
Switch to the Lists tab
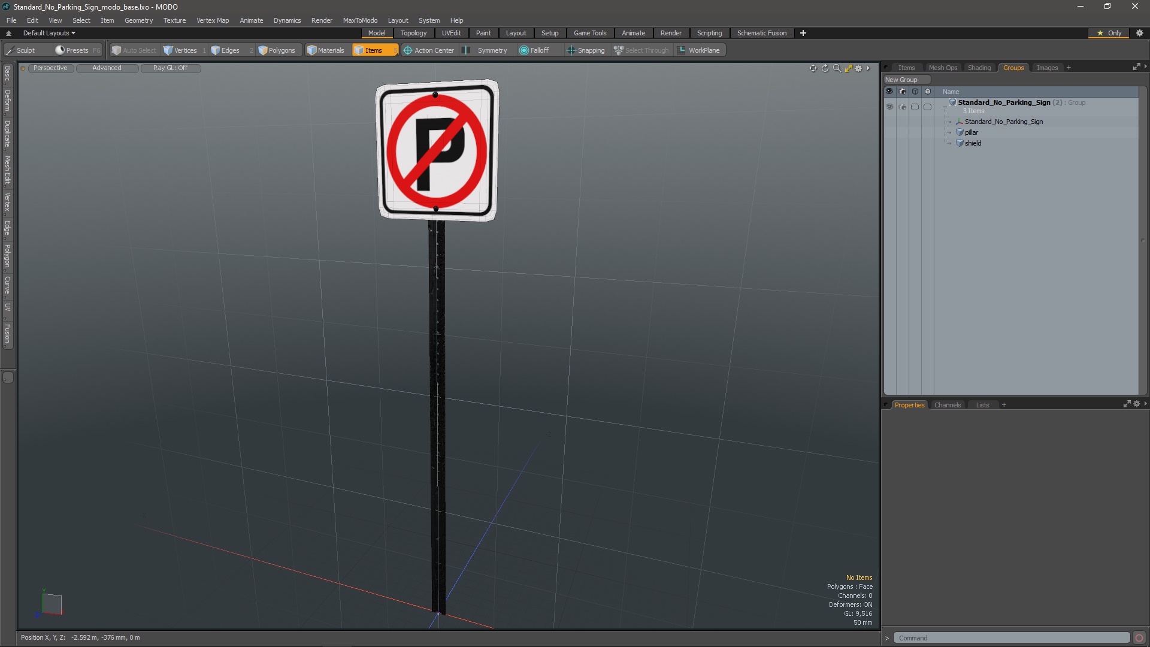point(982,405)
